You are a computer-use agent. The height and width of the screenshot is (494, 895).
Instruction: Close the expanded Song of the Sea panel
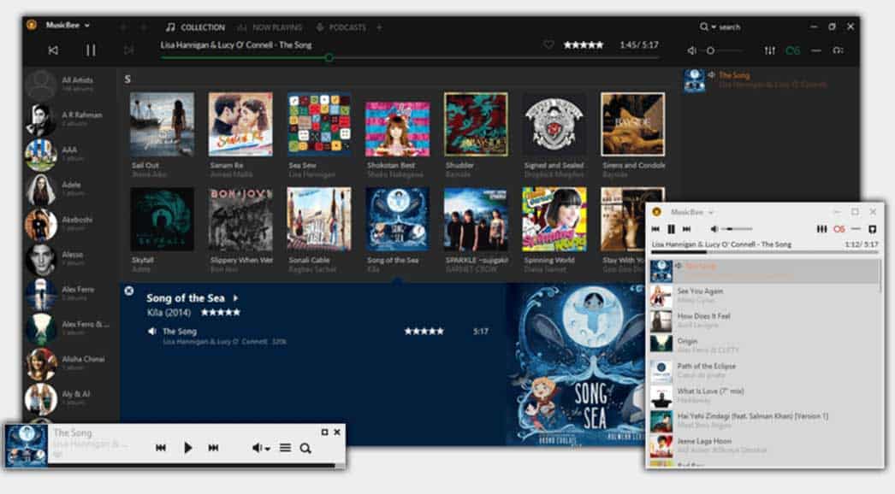pyautogui.click(x=129, y=291)
